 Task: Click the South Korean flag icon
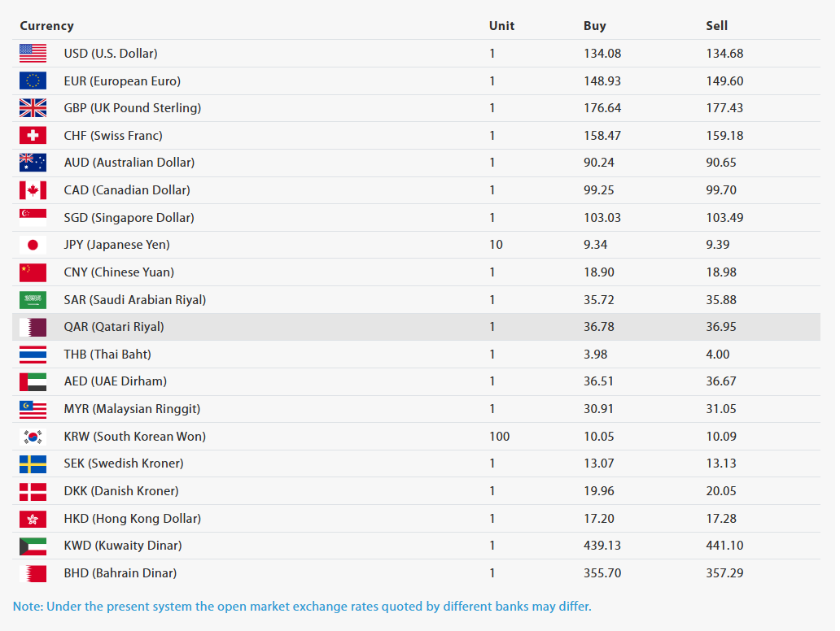pyautogui.click(x=33, y=436)
